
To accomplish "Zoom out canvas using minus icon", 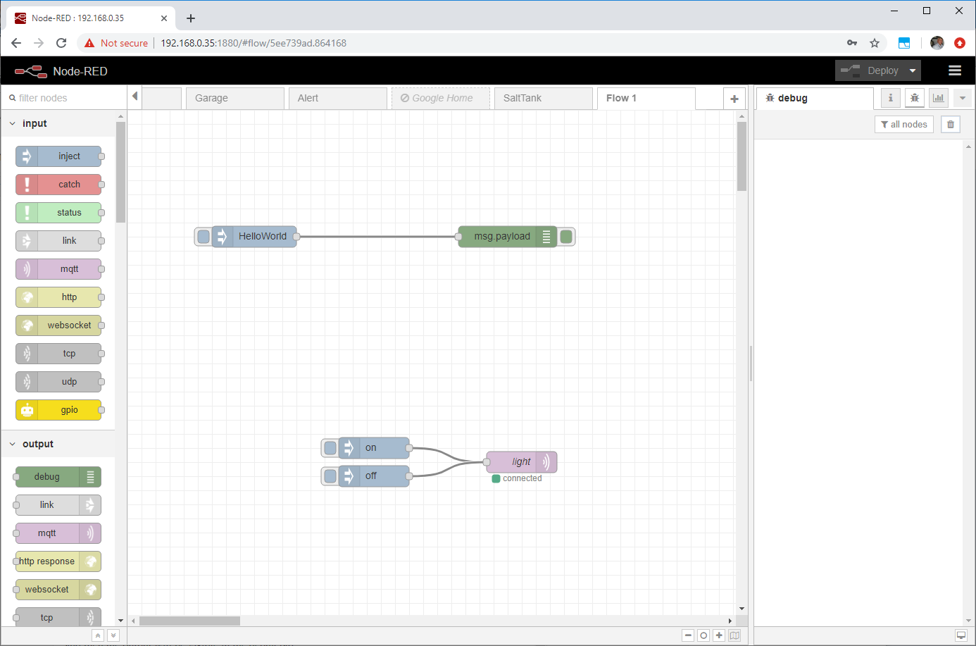I will 688,635.
